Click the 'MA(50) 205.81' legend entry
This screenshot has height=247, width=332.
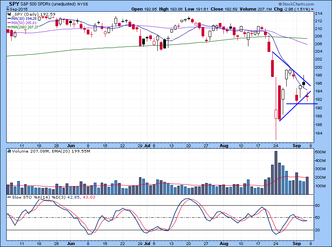[22, 23]
